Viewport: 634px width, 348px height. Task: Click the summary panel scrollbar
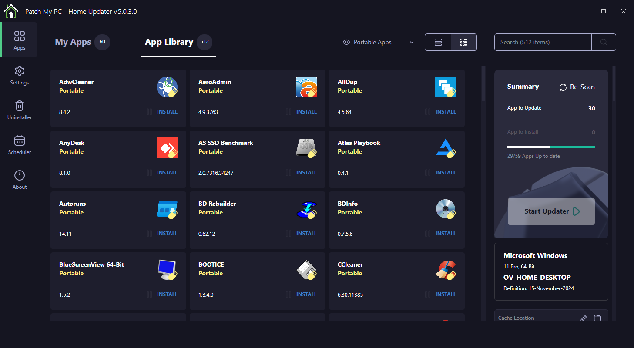click(614, 83)
